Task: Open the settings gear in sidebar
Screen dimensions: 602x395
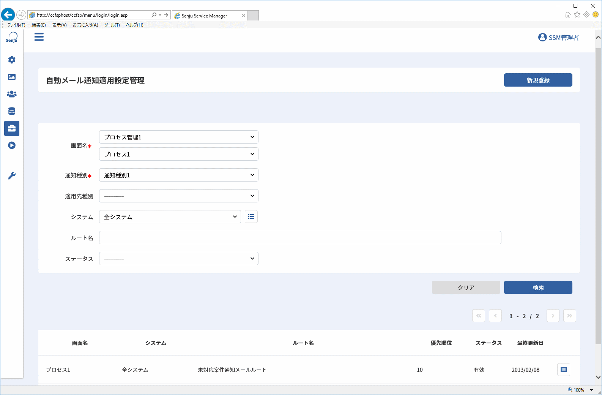Action: [x=12, y=60]
